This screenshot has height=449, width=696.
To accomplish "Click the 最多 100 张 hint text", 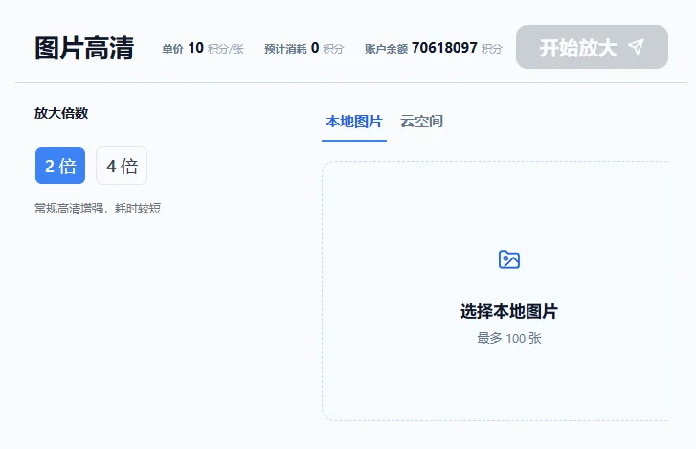I will point(508,338).
